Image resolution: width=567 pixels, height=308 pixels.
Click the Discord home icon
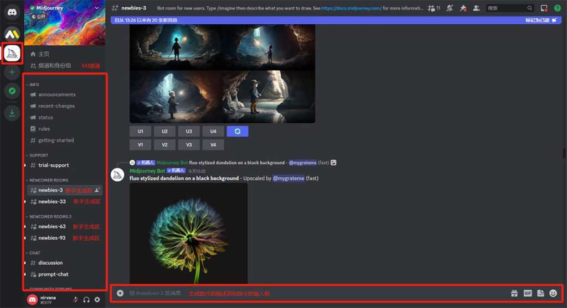click(x=12, y=12)
